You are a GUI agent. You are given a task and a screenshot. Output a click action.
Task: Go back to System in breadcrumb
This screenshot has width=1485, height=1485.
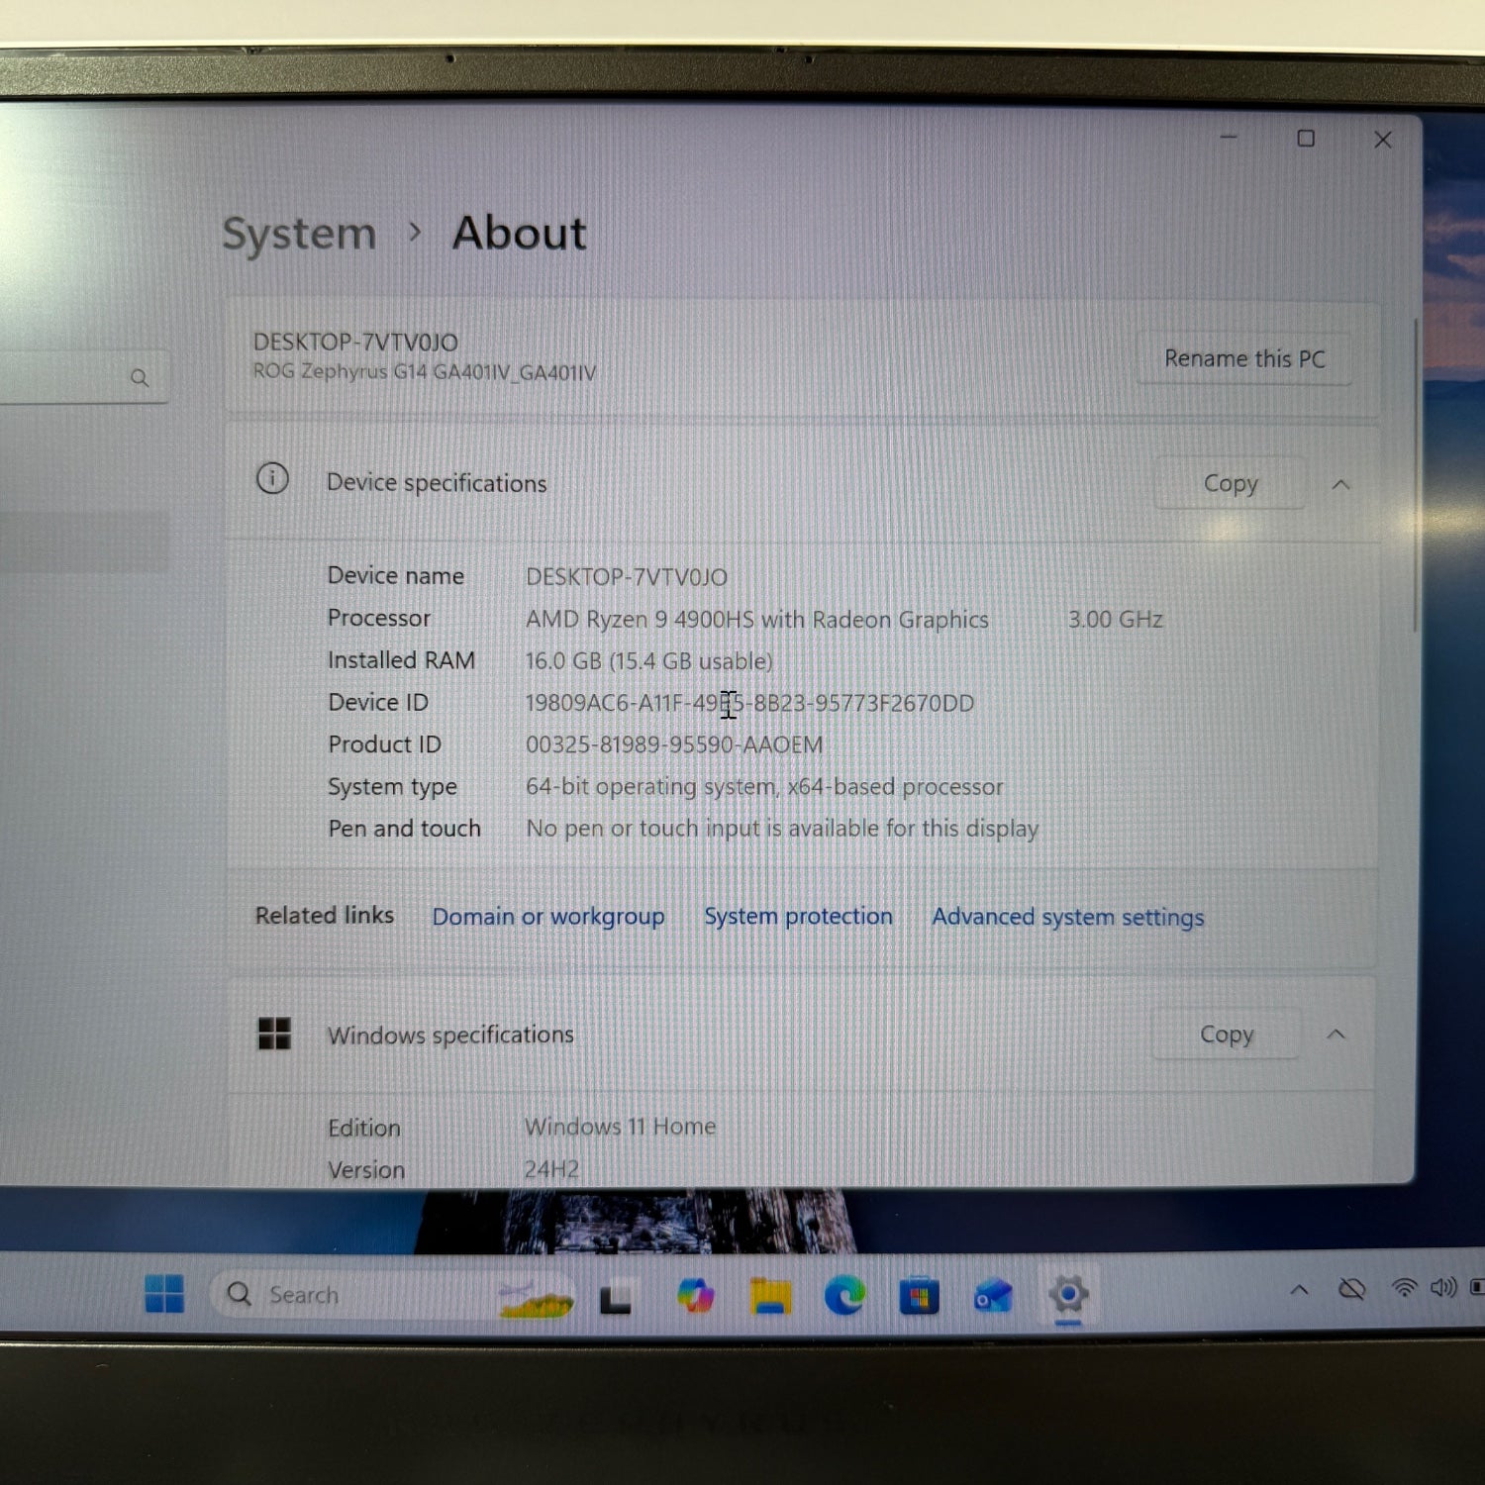(299, 235)
